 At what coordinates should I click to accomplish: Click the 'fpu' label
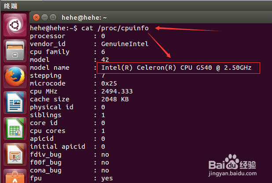point(36,179)
